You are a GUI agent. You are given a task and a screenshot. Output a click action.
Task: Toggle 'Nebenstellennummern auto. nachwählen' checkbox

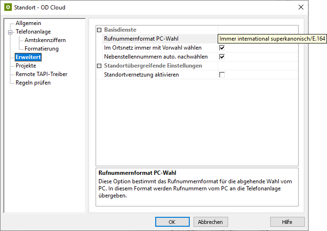(x=221, y=57)
